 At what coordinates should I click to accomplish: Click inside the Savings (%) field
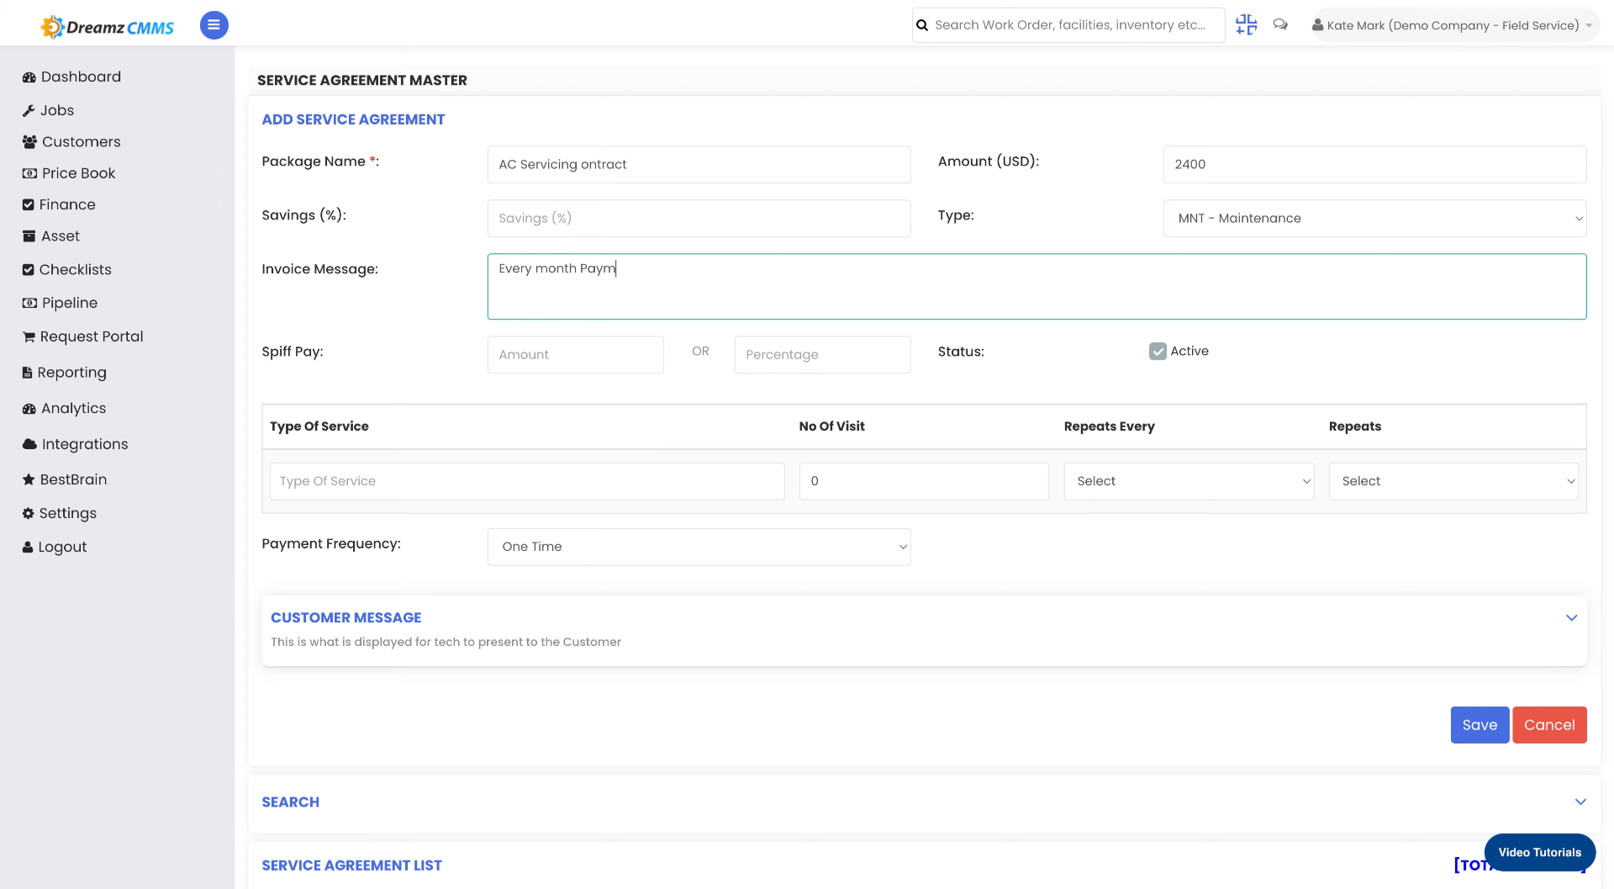699,218
